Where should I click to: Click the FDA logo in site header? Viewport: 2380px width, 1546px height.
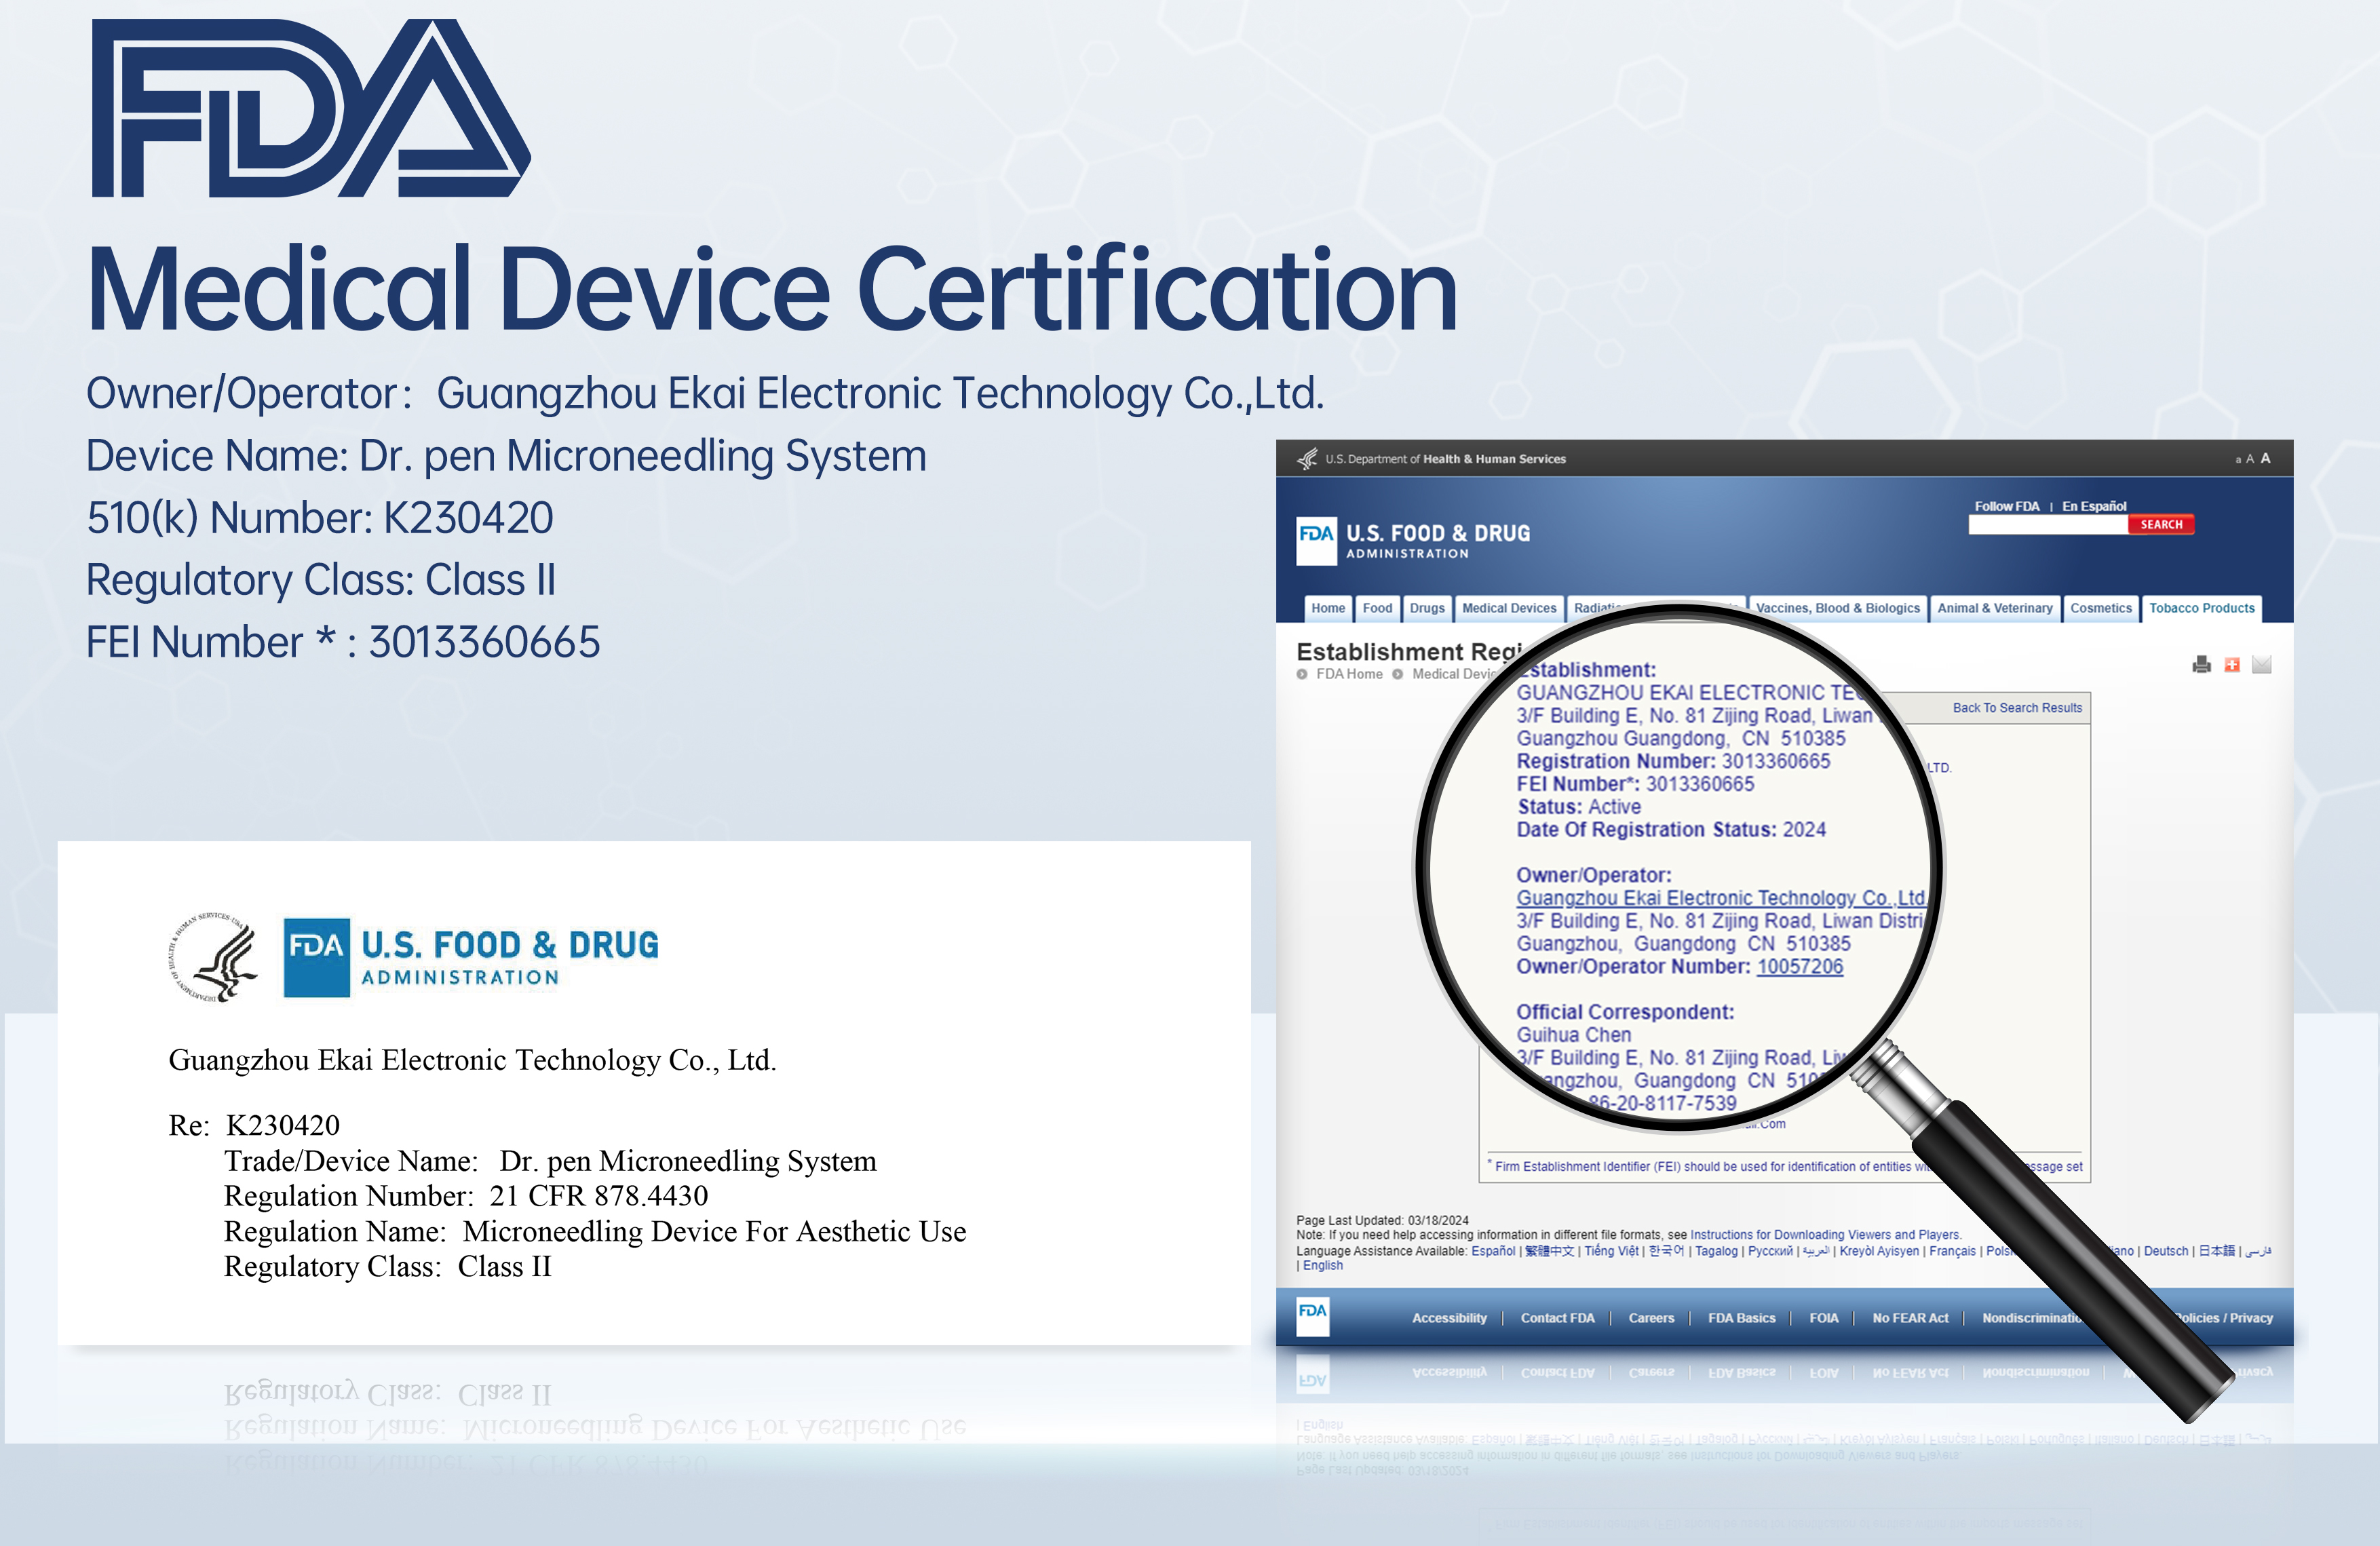pyautogui.click(x=1316, y=541)
